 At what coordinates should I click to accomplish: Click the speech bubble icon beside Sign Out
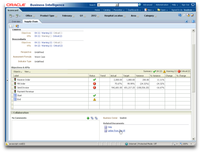tap(193, 5)
